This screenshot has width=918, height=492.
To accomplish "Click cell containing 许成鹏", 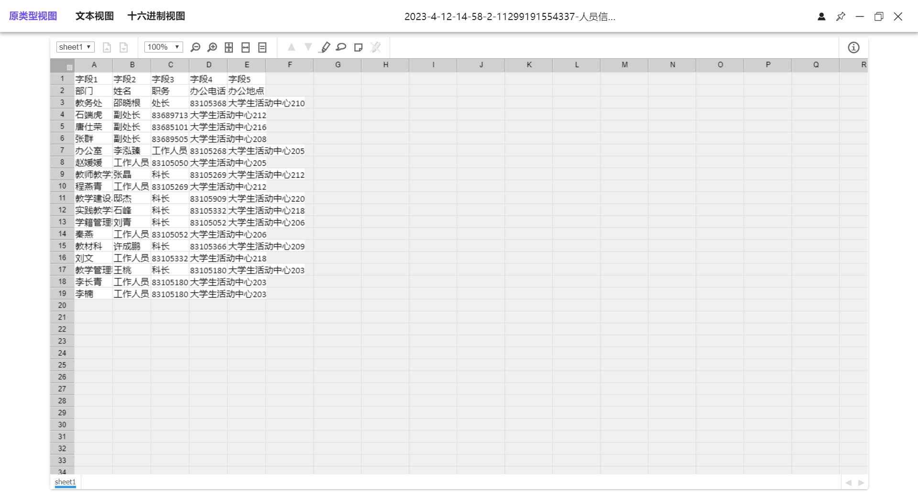I will 132,246.
